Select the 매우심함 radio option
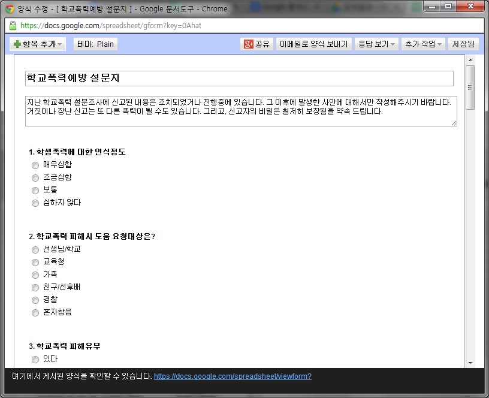Screen dimensions: 489x398 [x=35, y=165]
